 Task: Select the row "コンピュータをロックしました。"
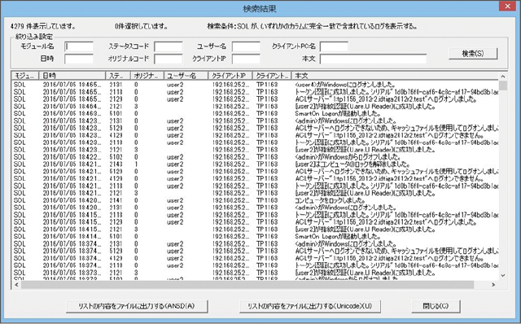[x=255, y=200]
